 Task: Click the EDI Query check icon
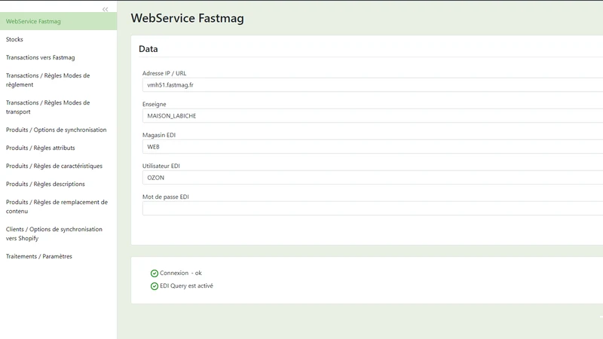(x=155, y=286)
